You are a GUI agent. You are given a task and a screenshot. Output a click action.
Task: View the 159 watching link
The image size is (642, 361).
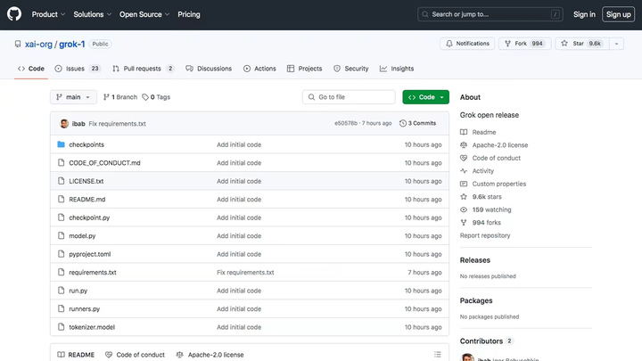tap(486, 209)
